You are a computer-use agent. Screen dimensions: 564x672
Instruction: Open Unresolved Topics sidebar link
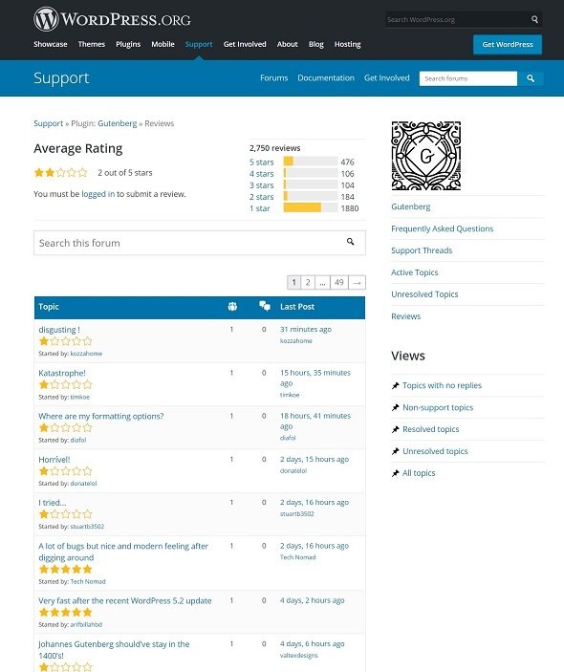click(x=424, y=294)
